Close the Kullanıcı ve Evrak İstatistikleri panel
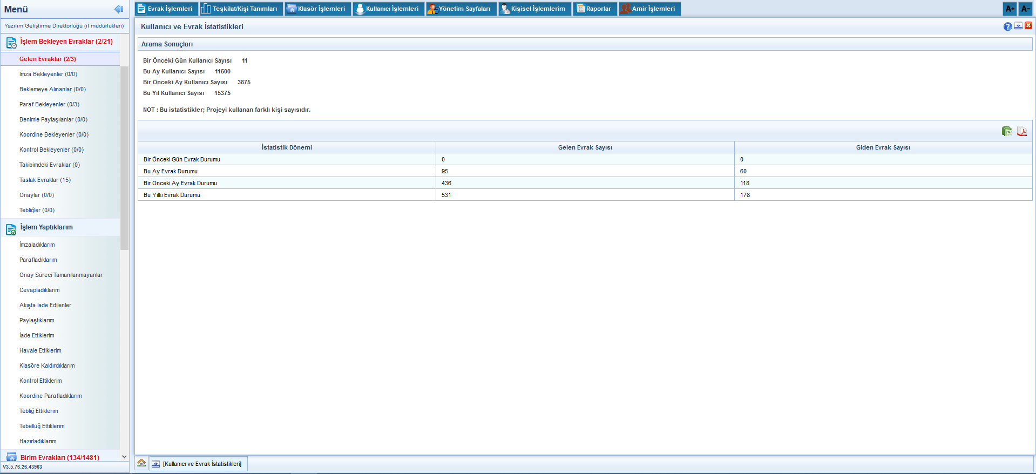1036x474 pixels. [1028, 26]
